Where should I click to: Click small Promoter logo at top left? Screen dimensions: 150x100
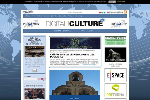[28, 12]
